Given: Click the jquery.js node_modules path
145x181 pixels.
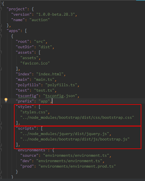Looking at the screenshot, I should (65, 134).
